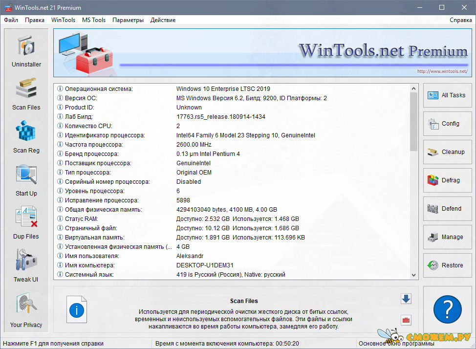The height and width of the screenshot is (349, 476).
Task: Click the red toolbox icon near description
Action: tap(406, 320)
